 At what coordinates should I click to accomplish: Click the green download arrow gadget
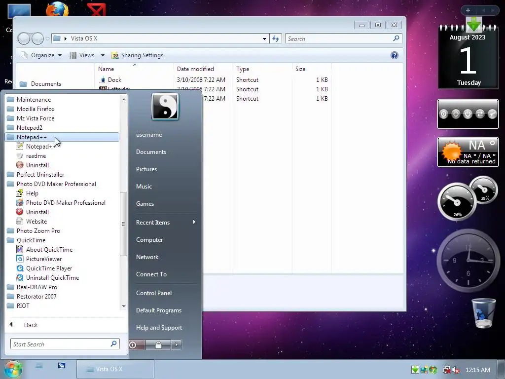coord(474,24)
